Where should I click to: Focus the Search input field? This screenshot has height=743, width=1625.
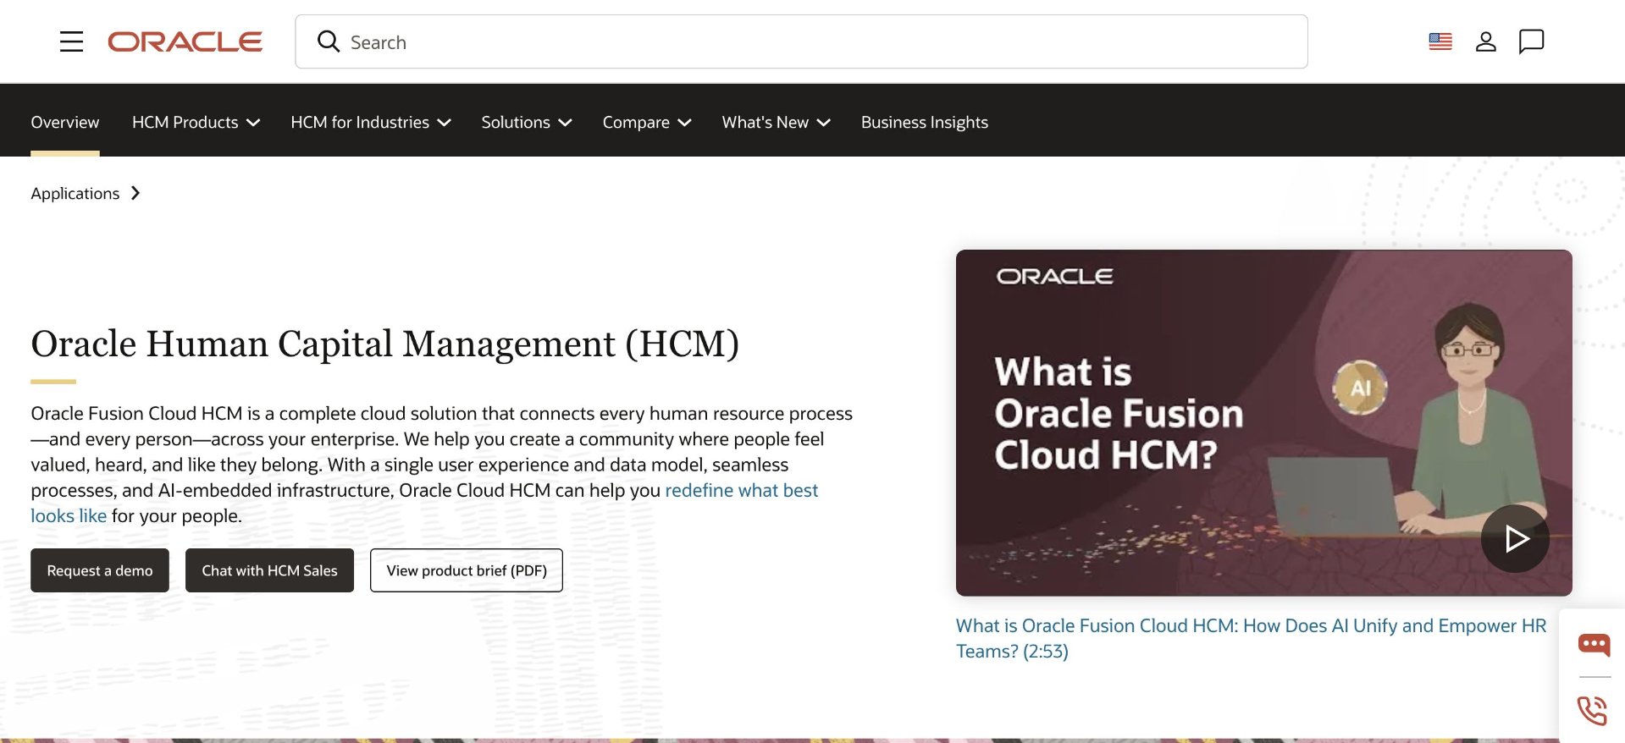[x=801, y=41]
